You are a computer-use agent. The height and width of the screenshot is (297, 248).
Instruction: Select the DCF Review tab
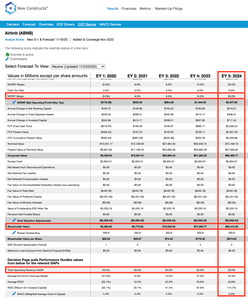(x=87, y=25)
